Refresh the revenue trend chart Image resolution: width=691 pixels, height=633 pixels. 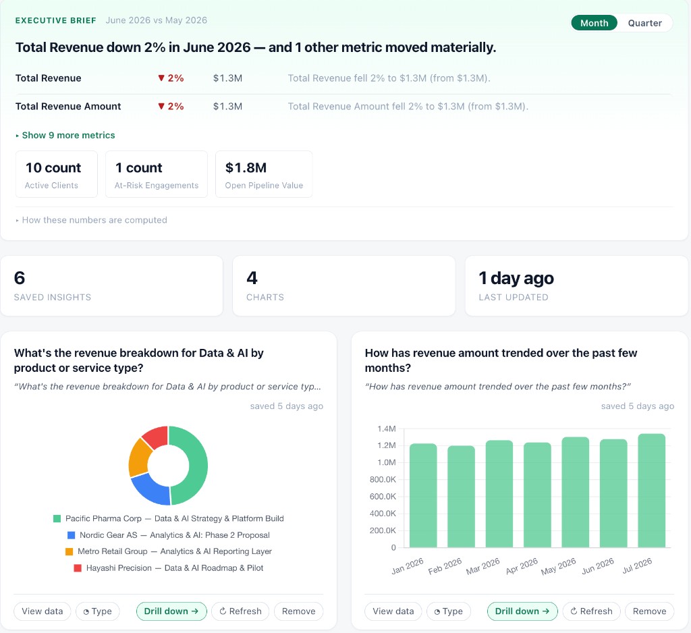[x=591, y=611]
